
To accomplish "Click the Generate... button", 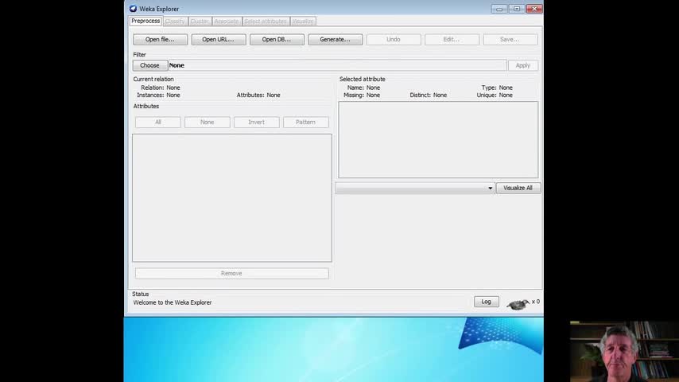I will [x=336, y=40].
